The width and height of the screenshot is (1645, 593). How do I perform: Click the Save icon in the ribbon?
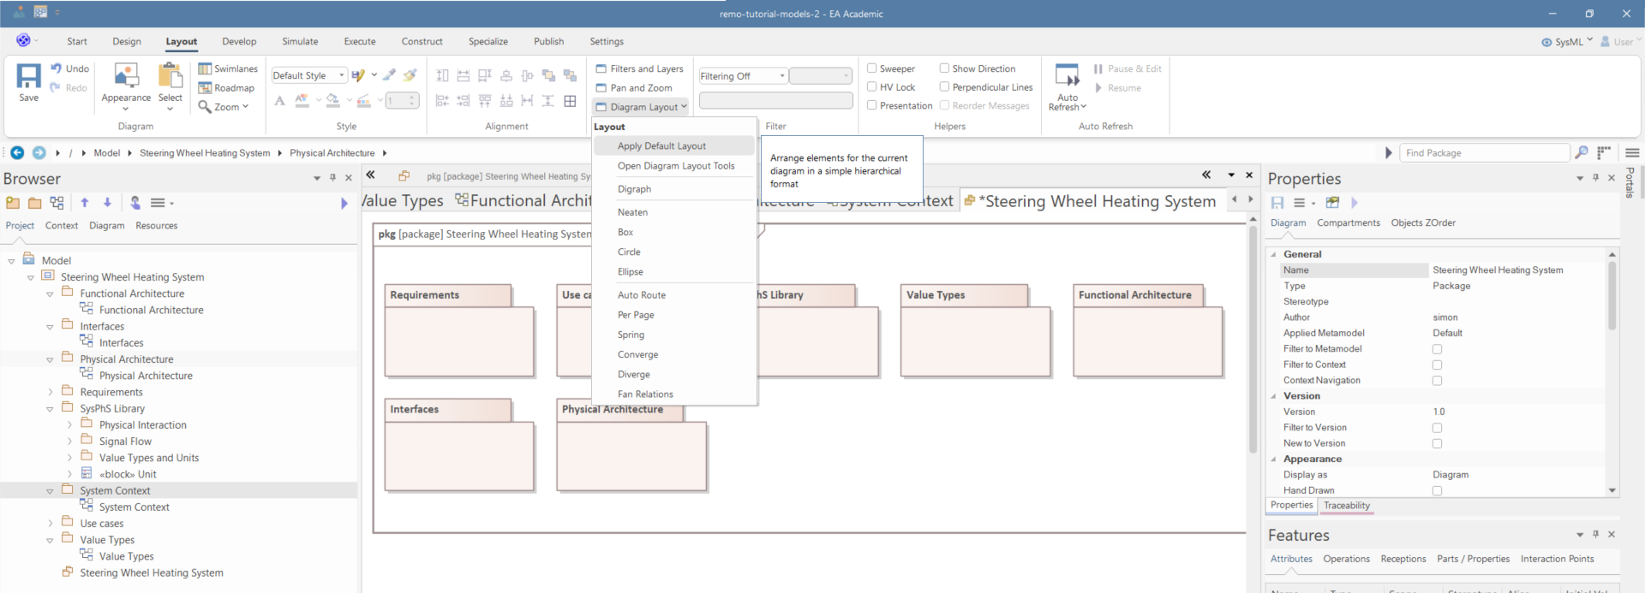[28, 77]
